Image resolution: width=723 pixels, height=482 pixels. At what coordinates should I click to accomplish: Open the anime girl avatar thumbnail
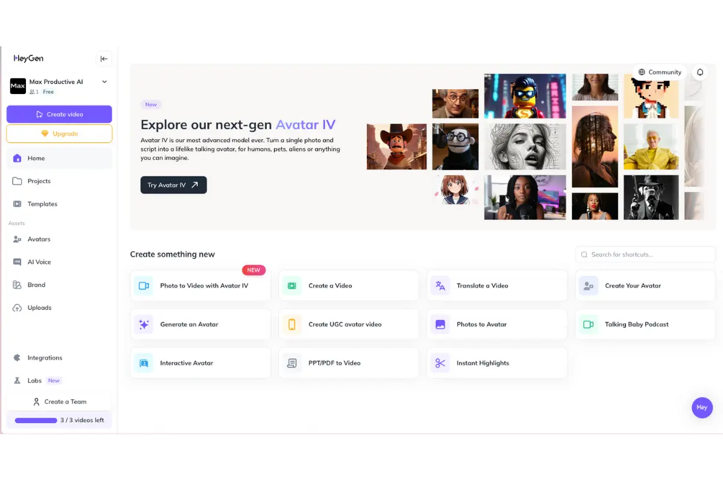[x=455, y=189]
